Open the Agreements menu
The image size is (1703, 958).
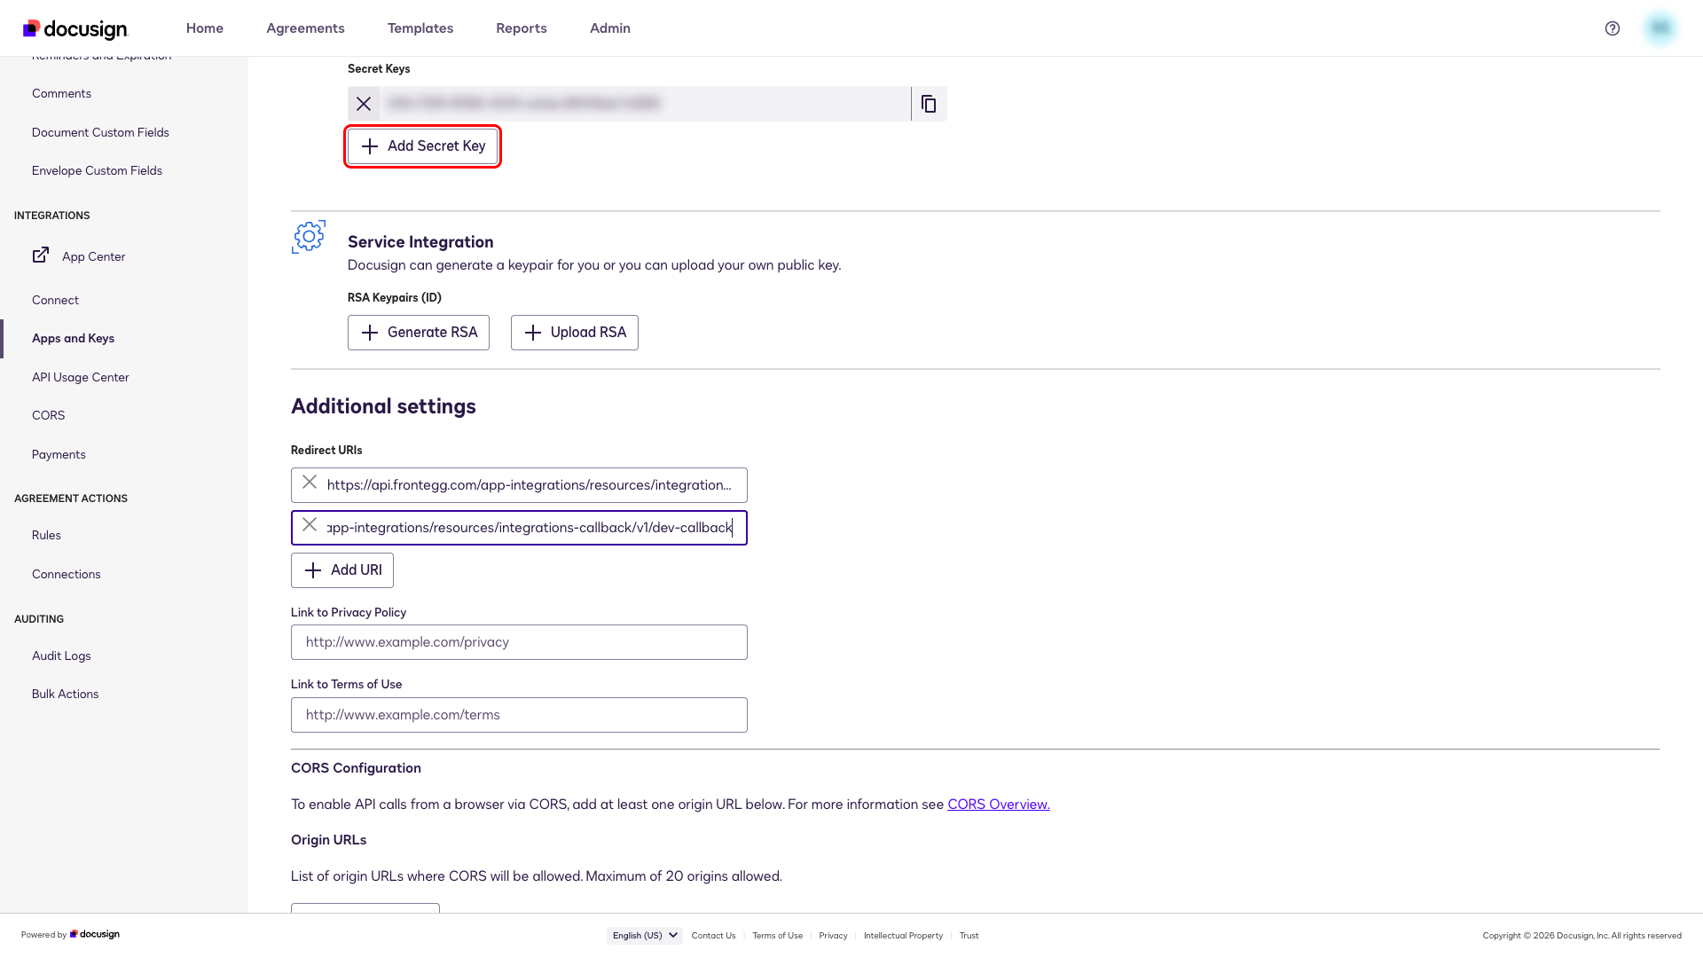tap(305, 28)
